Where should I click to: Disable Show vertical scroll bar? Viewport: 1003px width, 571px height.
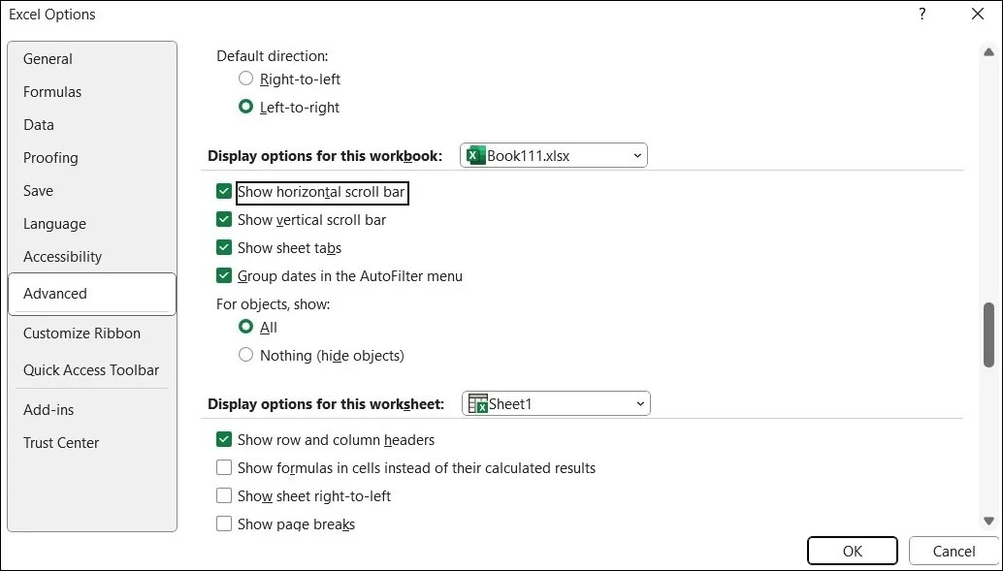pyautogui.click(x=224, y=220)
